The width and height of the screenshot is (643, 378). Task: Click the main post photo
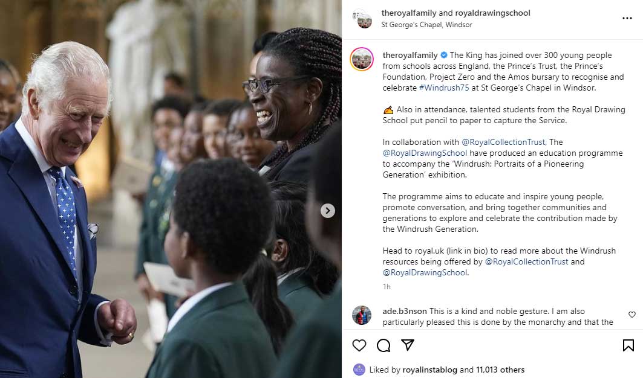pos(171,189)
